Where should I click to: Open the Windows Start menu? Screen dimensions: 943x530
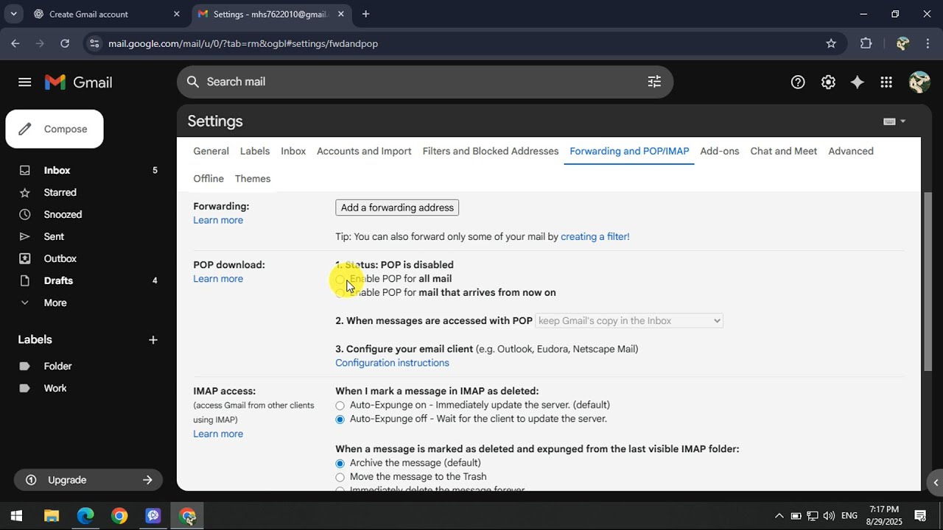coord(16,515)
